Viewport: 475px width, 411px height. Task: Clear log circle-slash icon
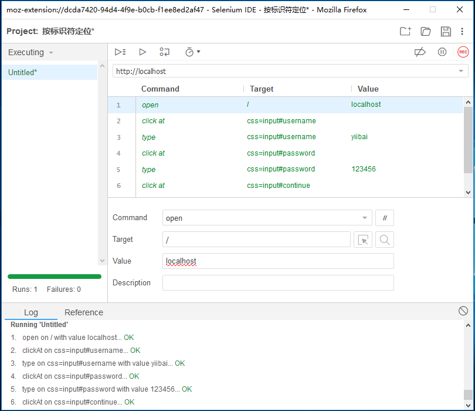463,311
